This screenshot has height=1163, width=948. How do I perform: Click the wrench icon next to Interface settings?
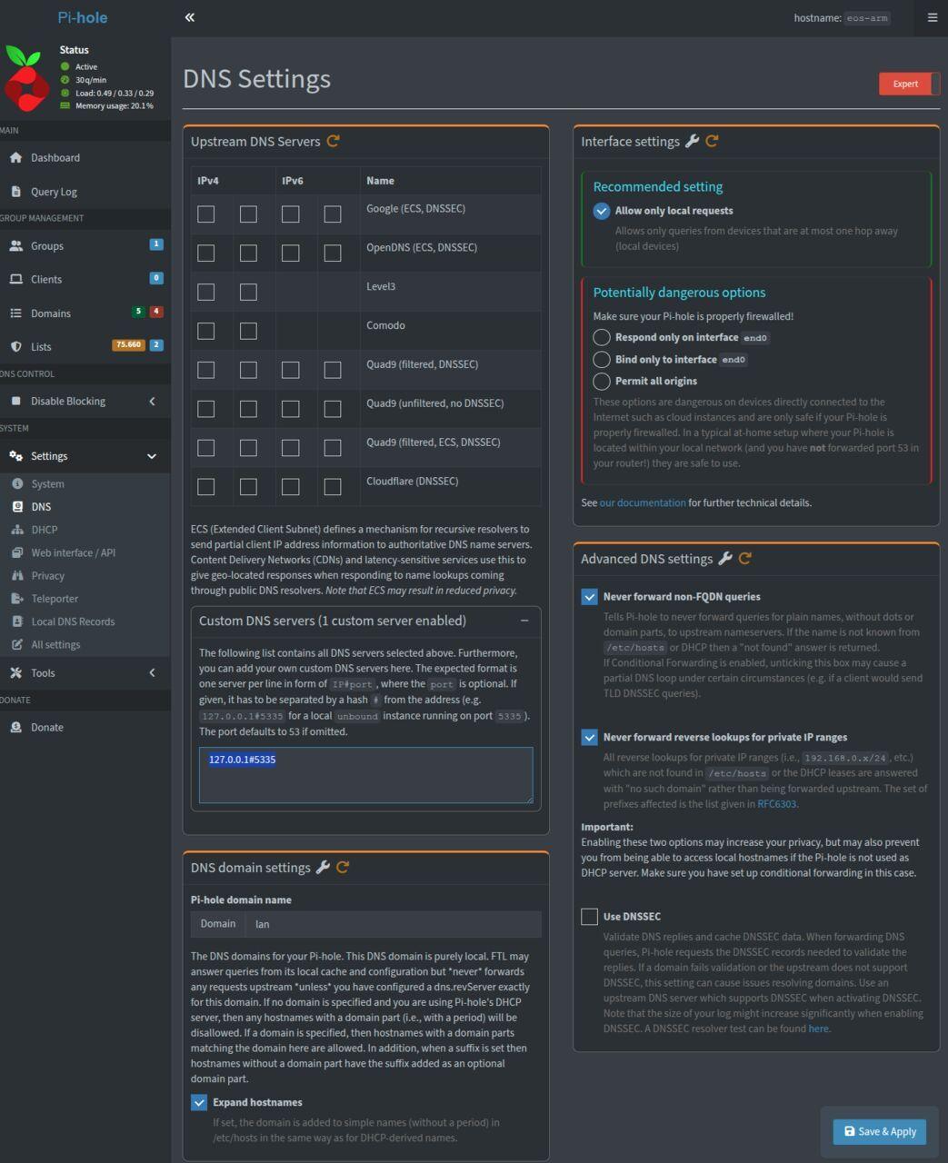tap(692, 141)
